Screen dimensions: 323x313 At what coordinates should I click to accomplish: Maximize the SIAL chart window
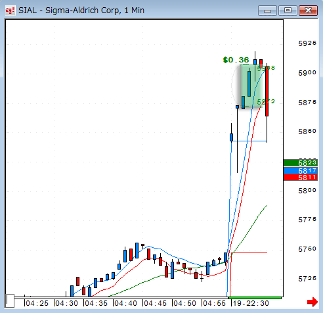(x=288, y=11)
